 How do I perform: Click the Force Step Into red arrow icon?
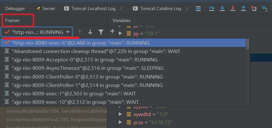point(233,8)
